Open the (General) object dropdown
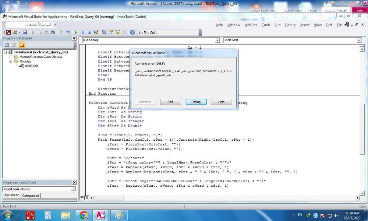The image size is (368, 221). (217, 41)
